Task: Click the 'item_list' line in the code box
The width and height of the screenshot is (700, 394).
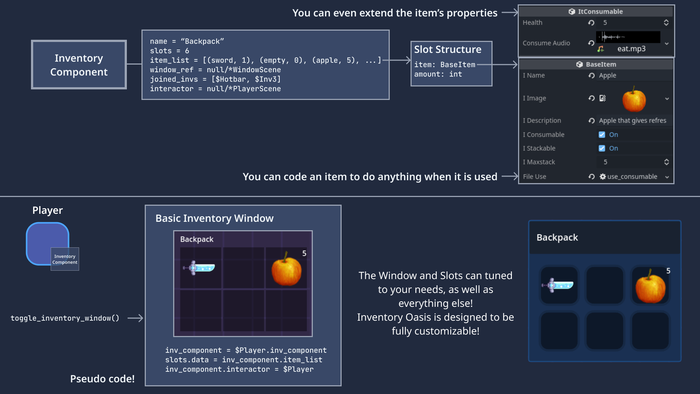Action: point(266,60)
